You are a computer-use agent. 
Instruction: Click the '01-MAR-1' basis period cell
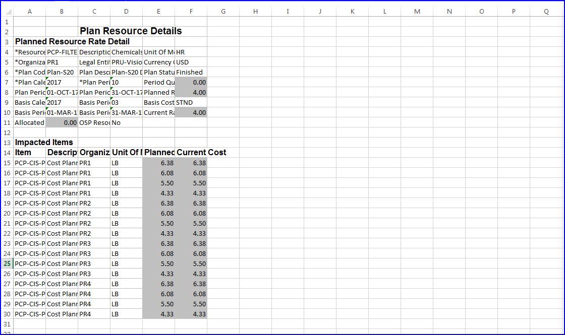point(62,112)
